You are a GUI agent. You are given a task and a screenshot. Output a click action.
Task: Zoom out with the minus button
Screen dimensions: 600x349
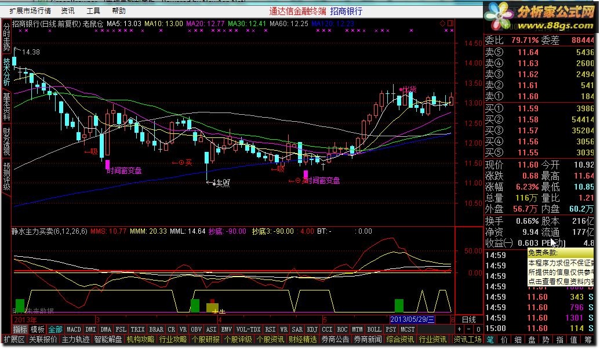[469, 329]
